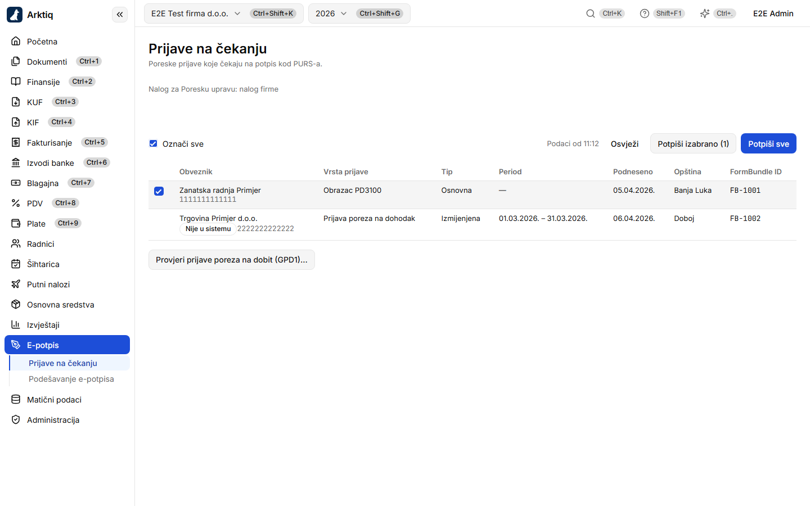
Task: Open the E-potpis menu section
Action: 67,345
